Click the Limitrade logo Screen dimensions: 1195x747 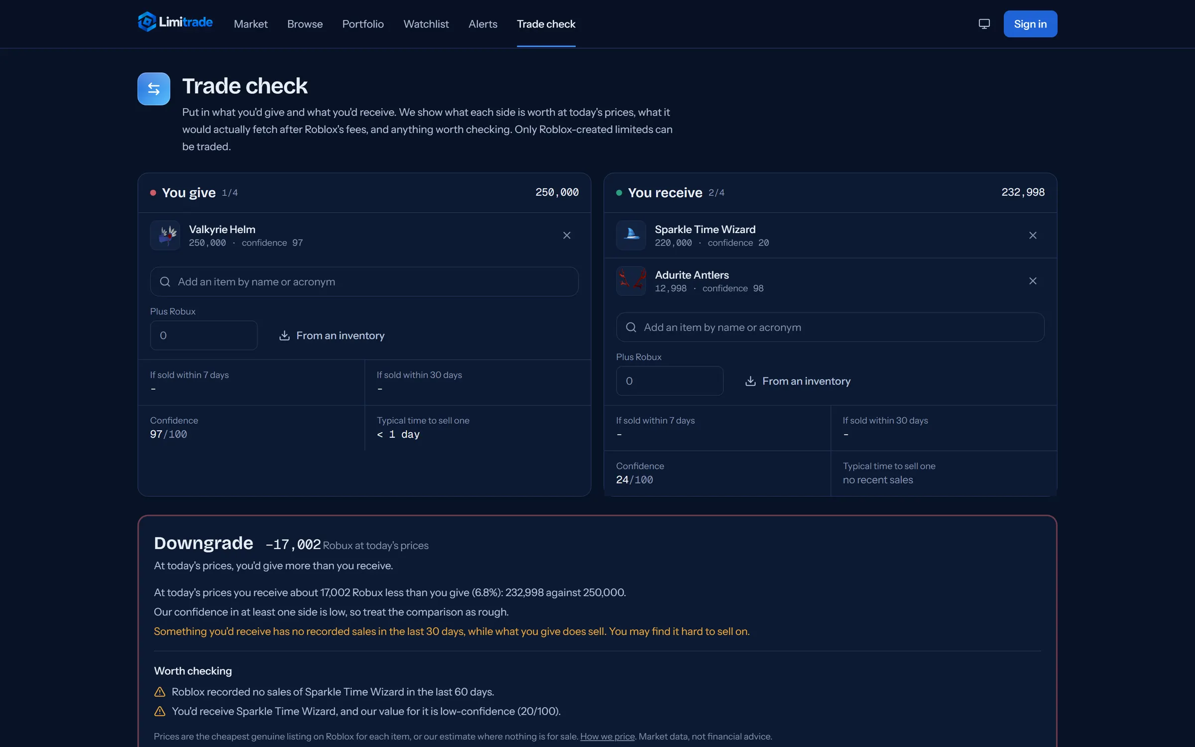[175, 22]
